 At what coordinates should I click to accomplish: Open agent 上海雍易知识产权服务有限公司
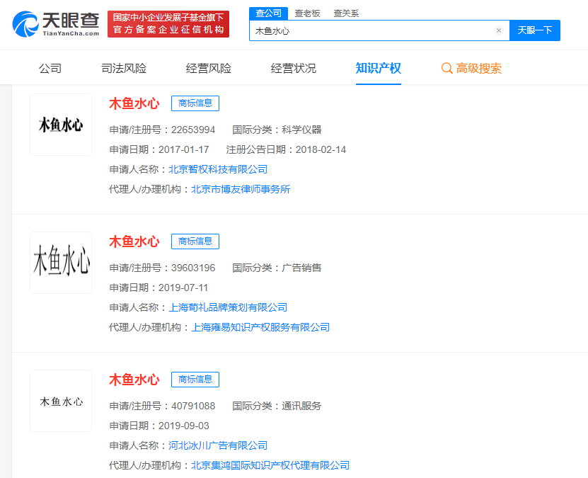pyautogui.click(x=260, y=327)
